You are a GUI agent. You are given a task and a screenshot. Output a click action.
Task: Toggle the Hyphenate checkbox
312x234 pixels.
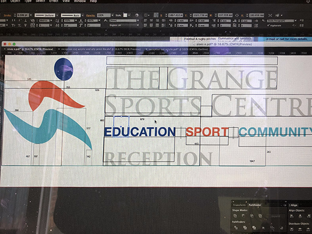click(269, 25)
